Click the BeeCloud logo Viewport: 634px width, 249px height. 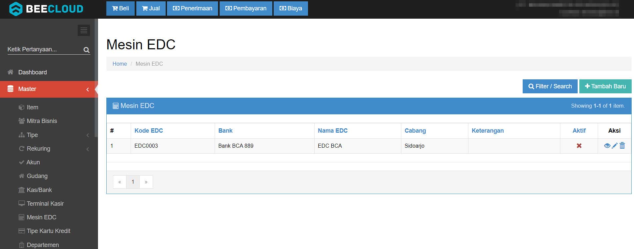click(46, 9)
